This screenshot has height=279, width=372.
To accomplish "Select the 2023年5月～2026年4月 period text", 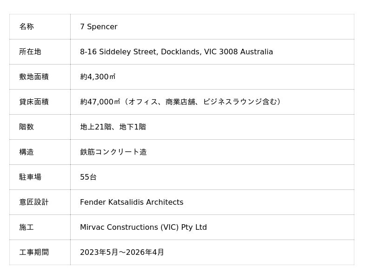I will 122,253.
